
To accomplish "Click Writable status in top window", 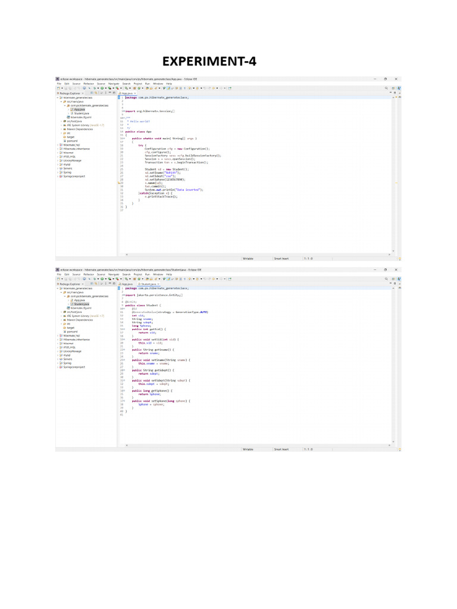I will [x=248, y=258].
